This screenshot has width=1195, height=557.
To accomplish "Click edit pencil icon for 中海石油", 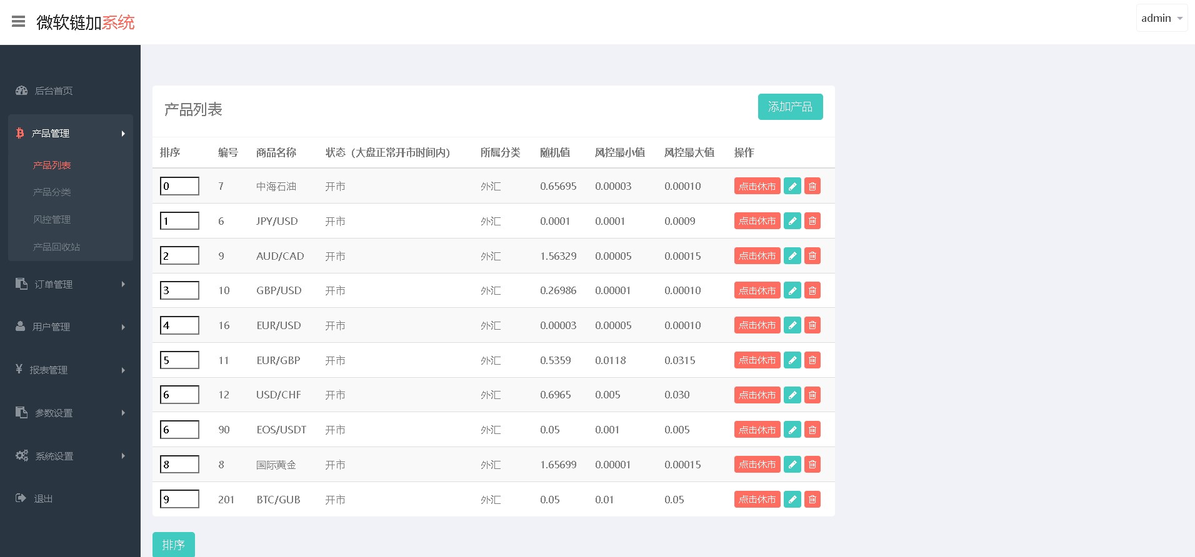I will [792, 186].
